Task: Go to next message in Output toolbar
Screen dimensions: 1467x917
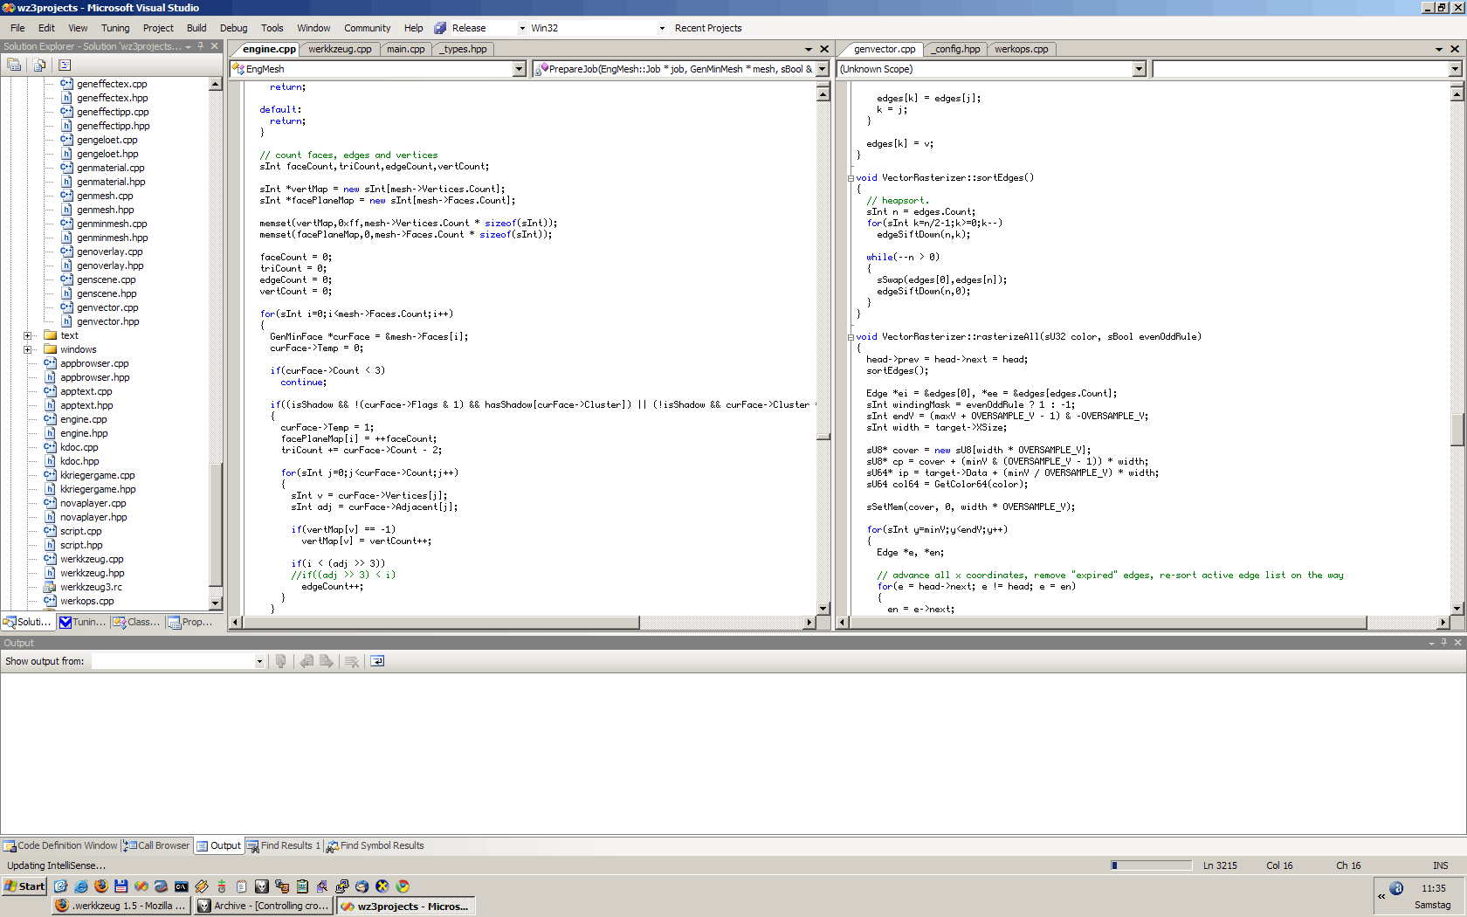Action: tap(327, 661)
